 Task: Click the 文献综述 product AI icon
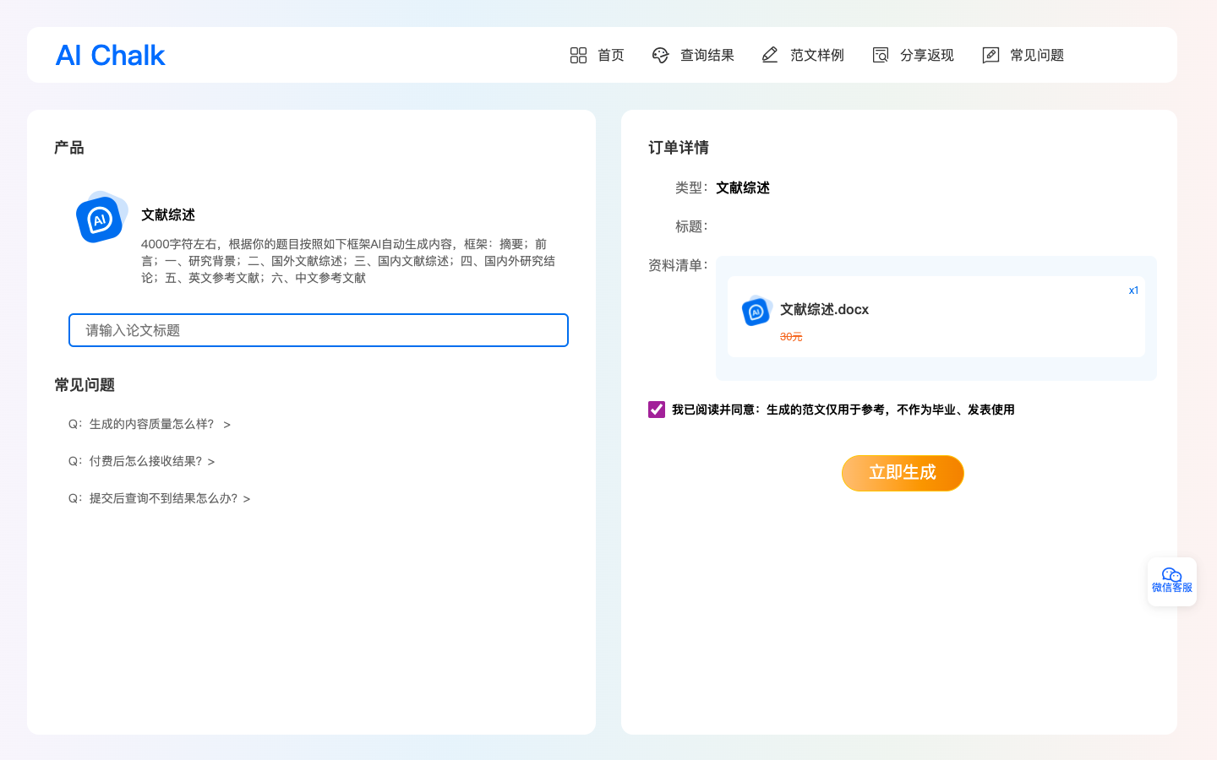pos(101,218)
